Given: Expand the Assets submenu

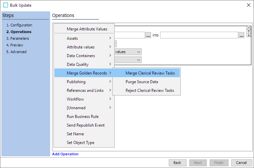Looking at the screenshot, I should tap(85, 38).
